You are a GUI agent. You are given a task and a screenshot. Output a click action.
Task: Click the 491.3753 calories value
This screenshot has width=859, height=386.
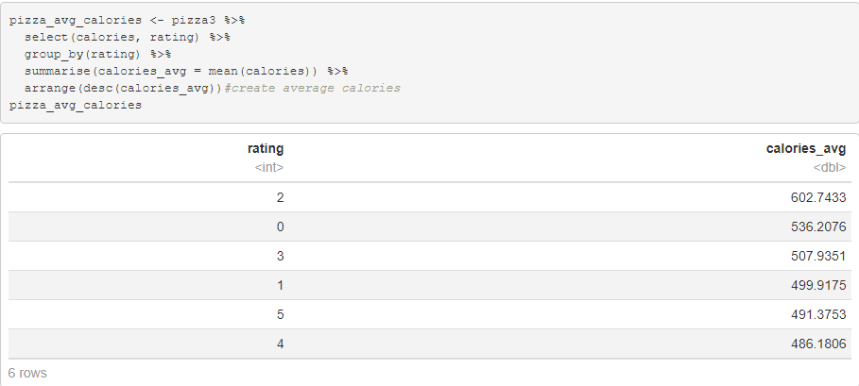[819, 314]
